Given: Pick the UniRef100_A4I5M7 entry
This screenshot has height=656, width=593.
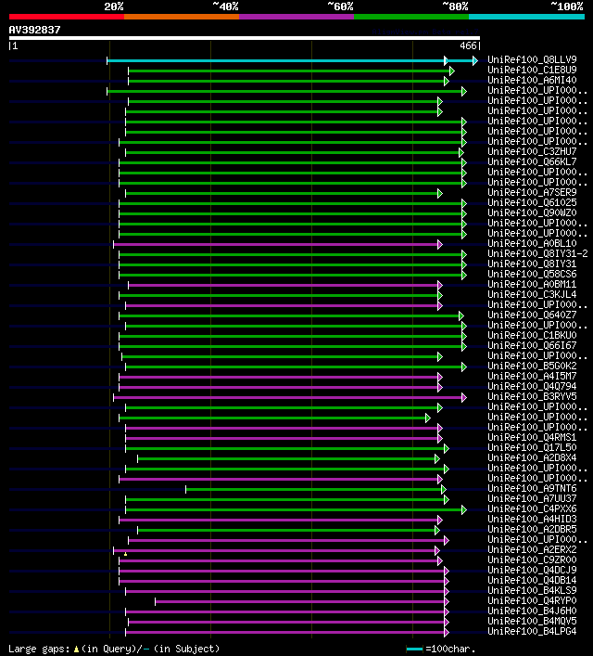Looking at the screenshot, I should [x=532, y=376].
